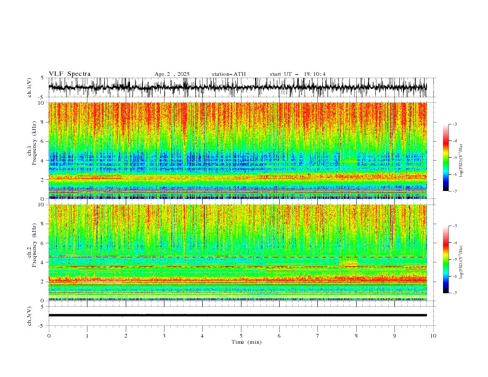Click time axis tick label "3"
This screenshot has width=488, height=377.
[164, 336]
